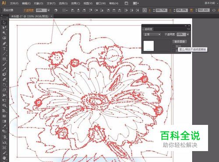Open the 对象(O) menu
The width and height of the screenshot is (219, 162).
coord(39,3)
